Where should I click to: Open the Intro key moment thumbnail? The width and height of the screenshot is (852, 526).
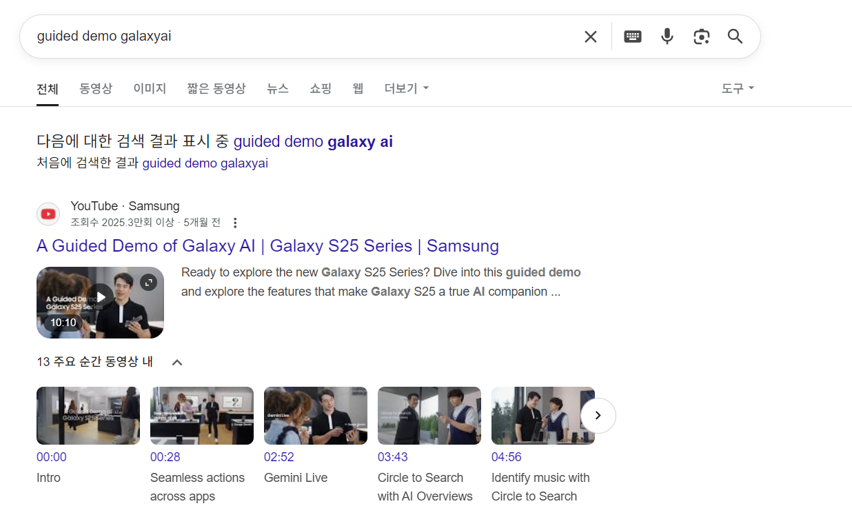click(88, 416)
